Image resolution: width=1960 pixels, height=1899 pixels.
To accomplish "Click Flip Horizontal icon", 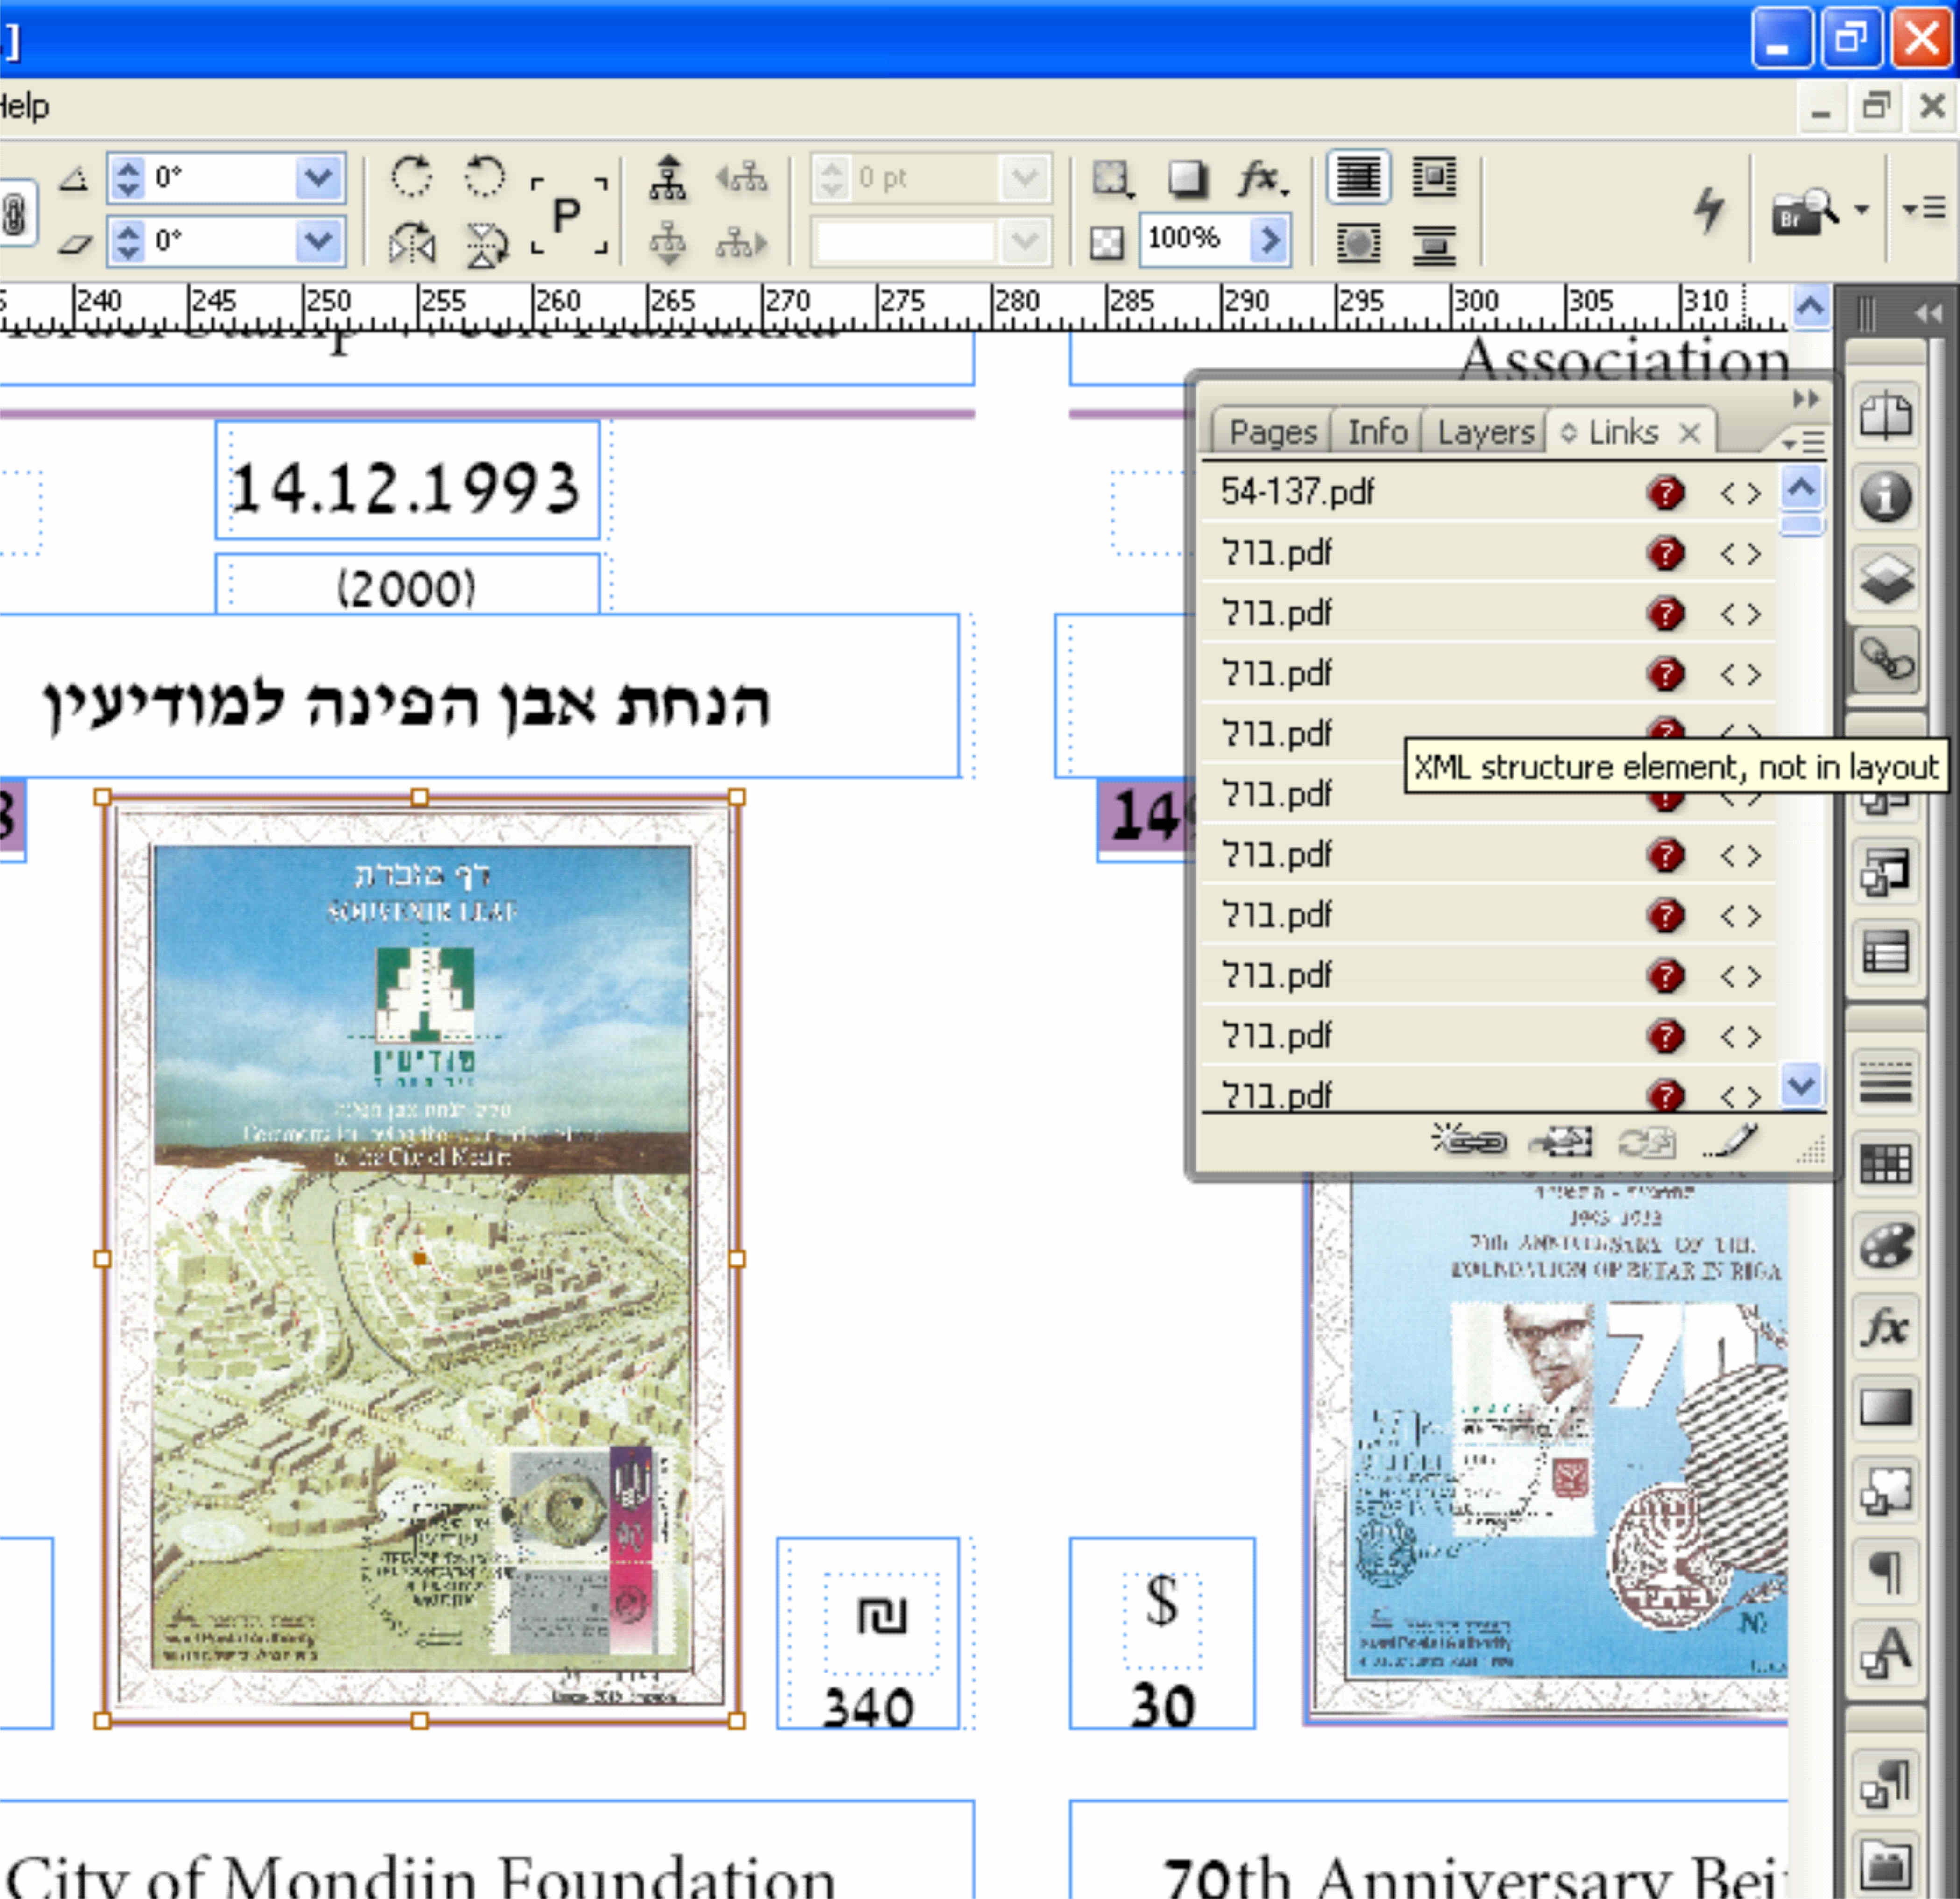I will point(411,243).
